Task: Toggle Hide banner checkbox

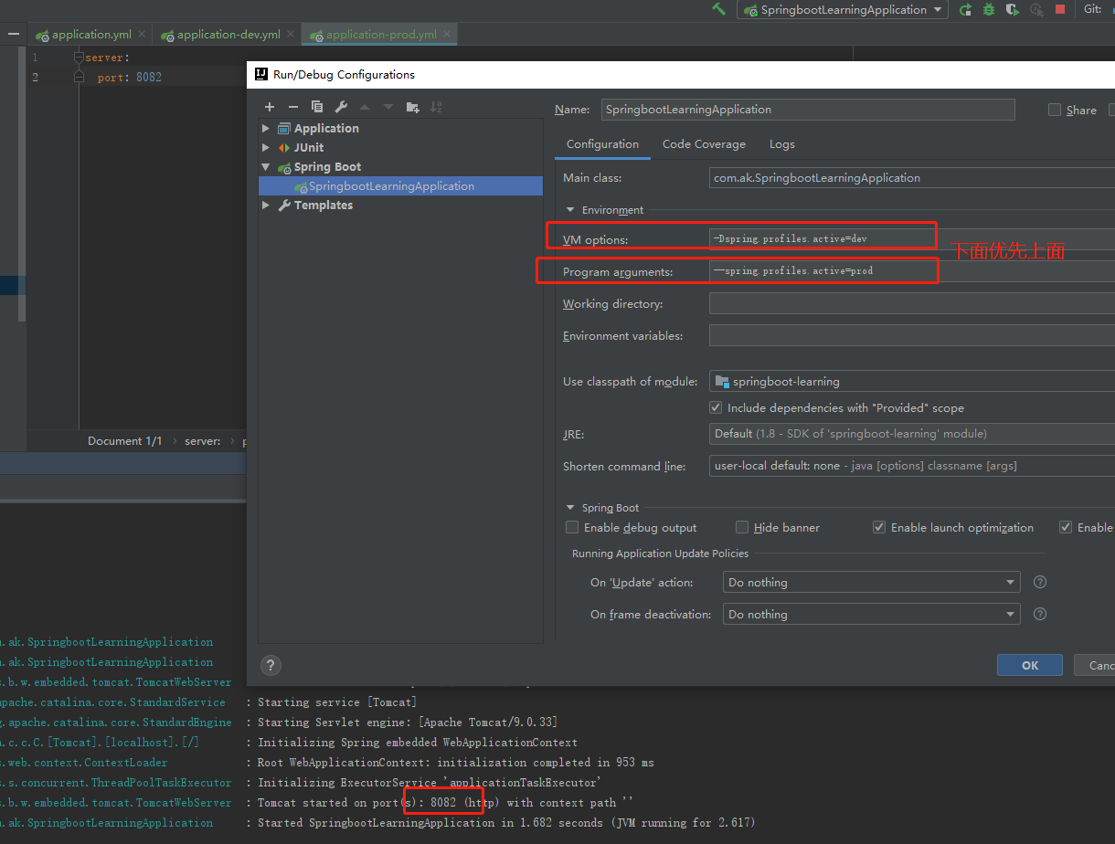Action: pos(742,527)
